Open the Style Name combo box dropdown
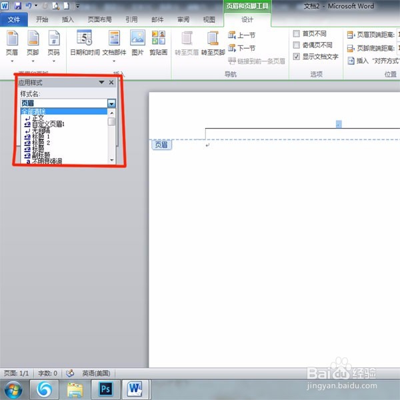 coord(111,103)
